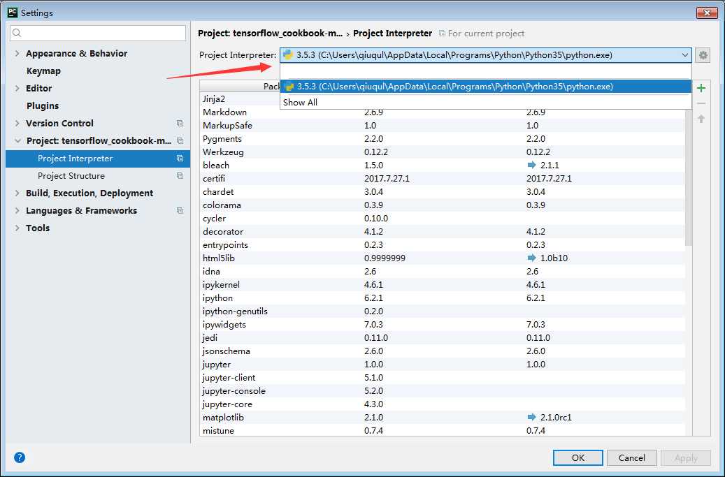Close the Settings dialog window
This screenshot has height=477, width=725.
[707, 13]
